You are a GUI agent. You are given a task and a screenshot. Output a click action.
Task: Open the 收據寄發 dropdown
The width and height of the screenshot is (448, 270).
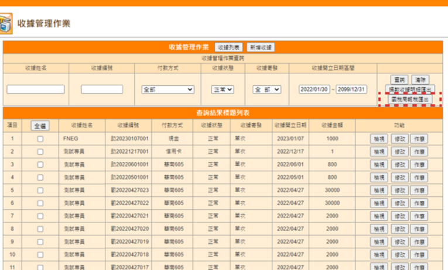click(267, 89)
